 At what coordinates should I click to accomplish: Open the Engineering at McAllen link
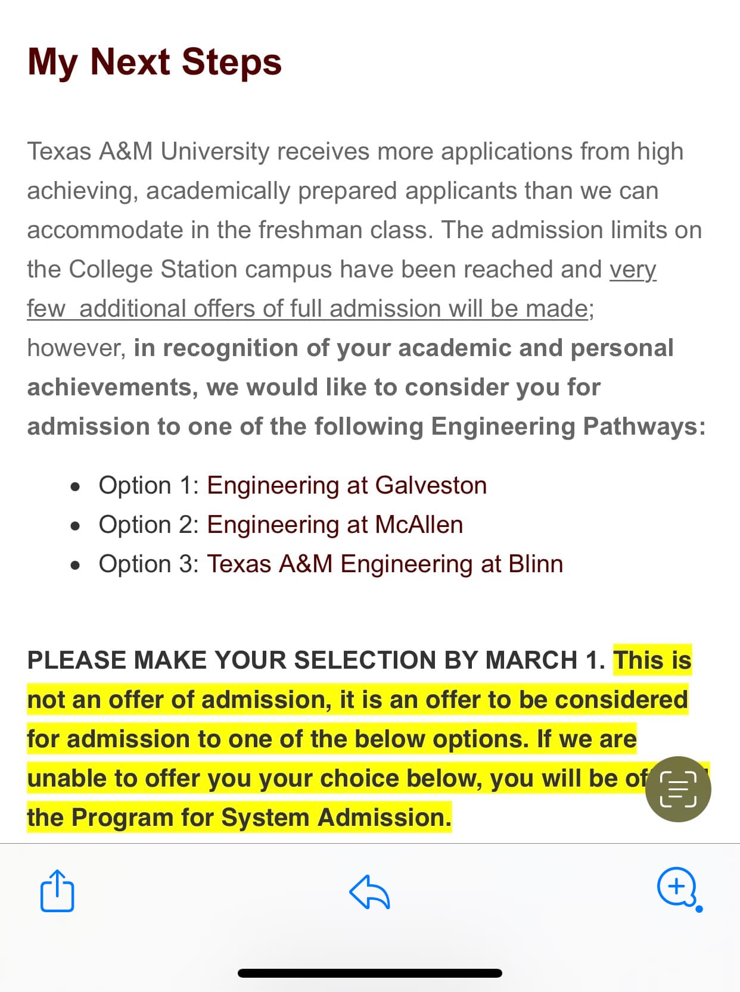coord(334,525)
